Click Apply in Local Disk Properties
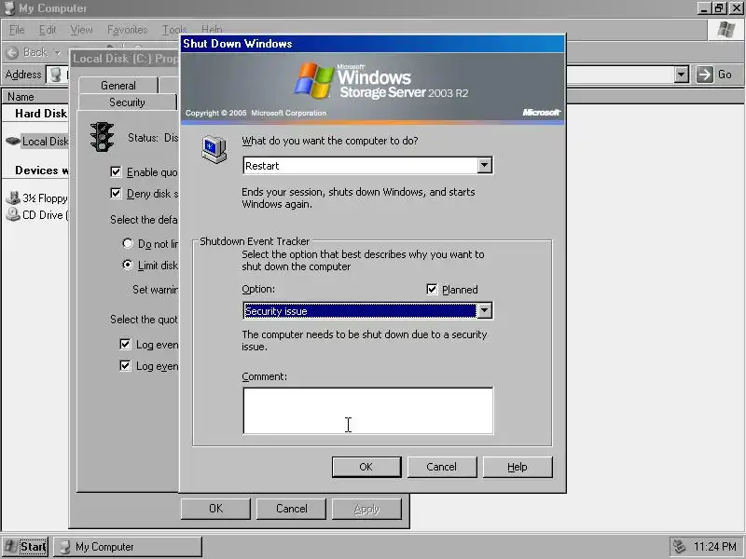This screenshot has width=746, height=559. click(x=366, y=509)
